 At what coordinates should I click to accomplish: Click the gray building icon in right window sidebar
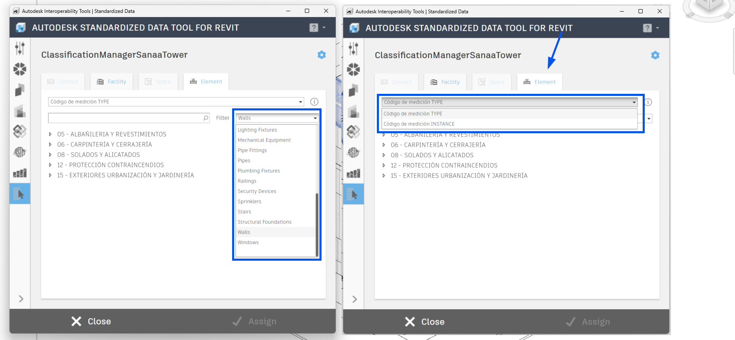point(354,111)
